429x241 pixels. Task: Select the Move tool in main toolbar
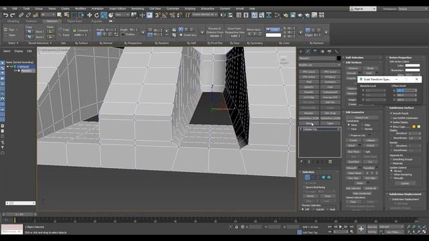coord(89,15)
